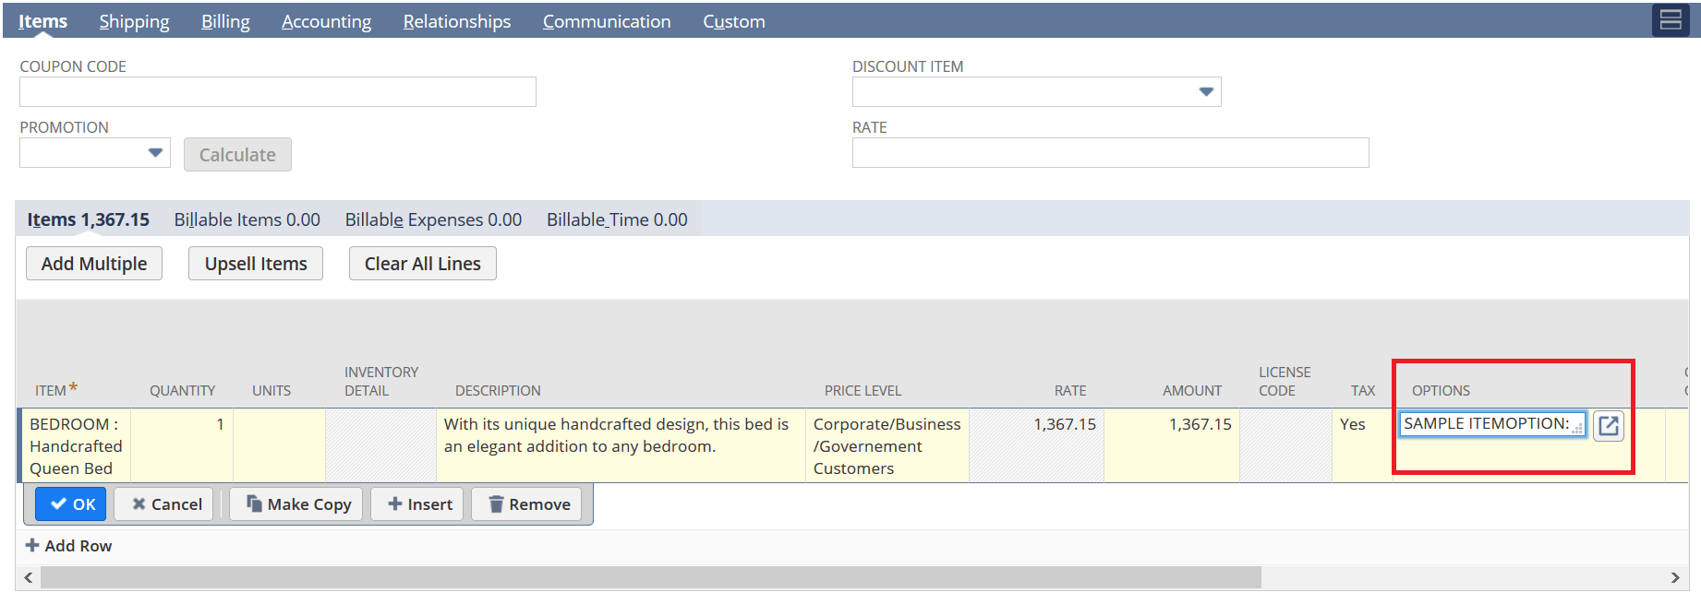The image size is (1701, 592).
Task: Make Copy of the current line
Action: tap(296, 504)
